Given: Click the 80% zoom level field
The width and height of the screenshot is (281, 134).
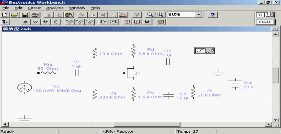Looking at the screenshot, I should (x=181, y=15).
